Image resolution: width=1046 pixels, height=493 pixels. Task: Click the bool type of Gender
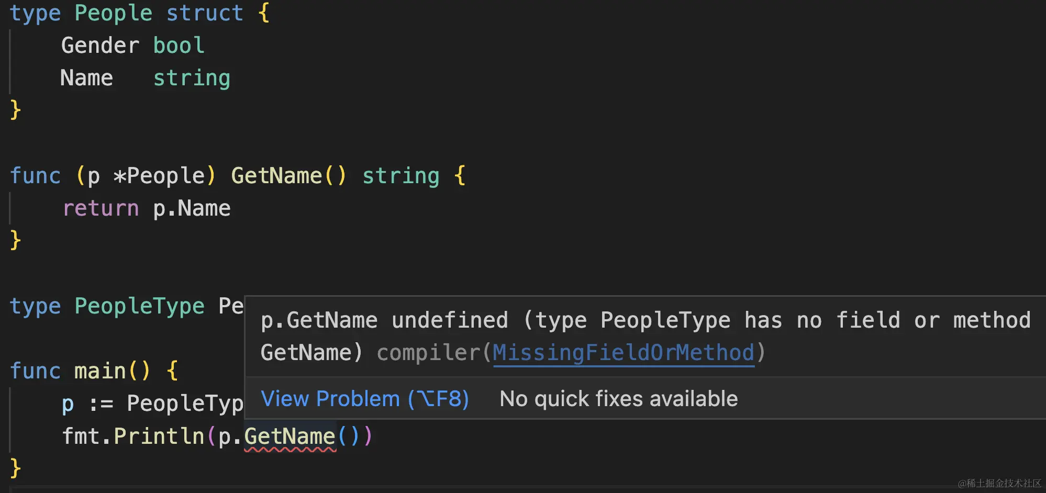[179, 46]
